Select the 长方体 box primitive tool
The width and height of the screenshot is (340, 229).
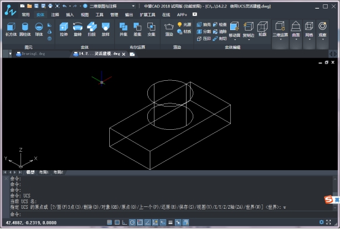(11, 29)
